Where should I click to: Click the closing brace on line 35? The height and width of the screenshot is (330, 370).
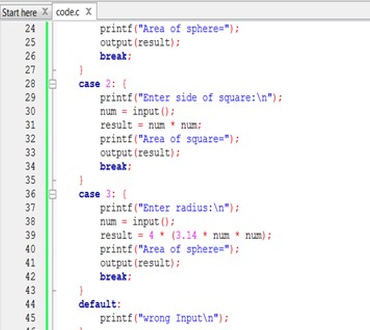pos(81,180)
